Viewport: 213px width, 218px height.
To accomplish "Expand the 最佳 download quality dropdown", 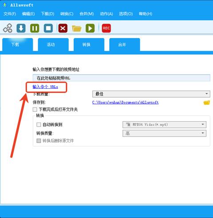I will click(x=151, y=94).
